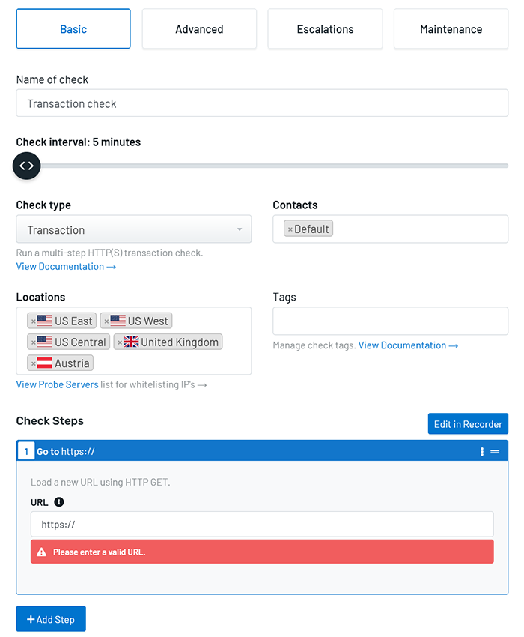Switch to the Advanced tab

(198, 29)
